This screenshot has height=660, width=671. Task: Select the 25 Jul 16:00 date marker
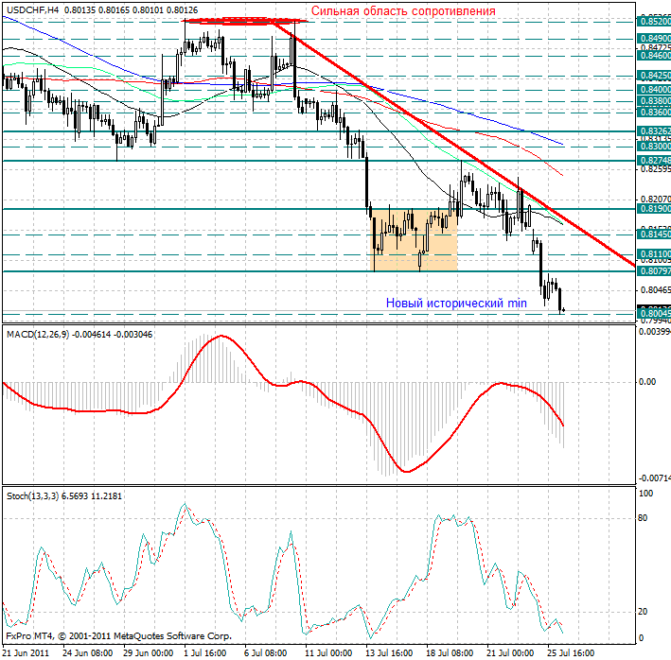[572, 652]
